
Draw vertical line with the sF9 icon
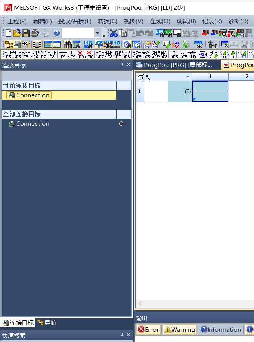point(72,54)
